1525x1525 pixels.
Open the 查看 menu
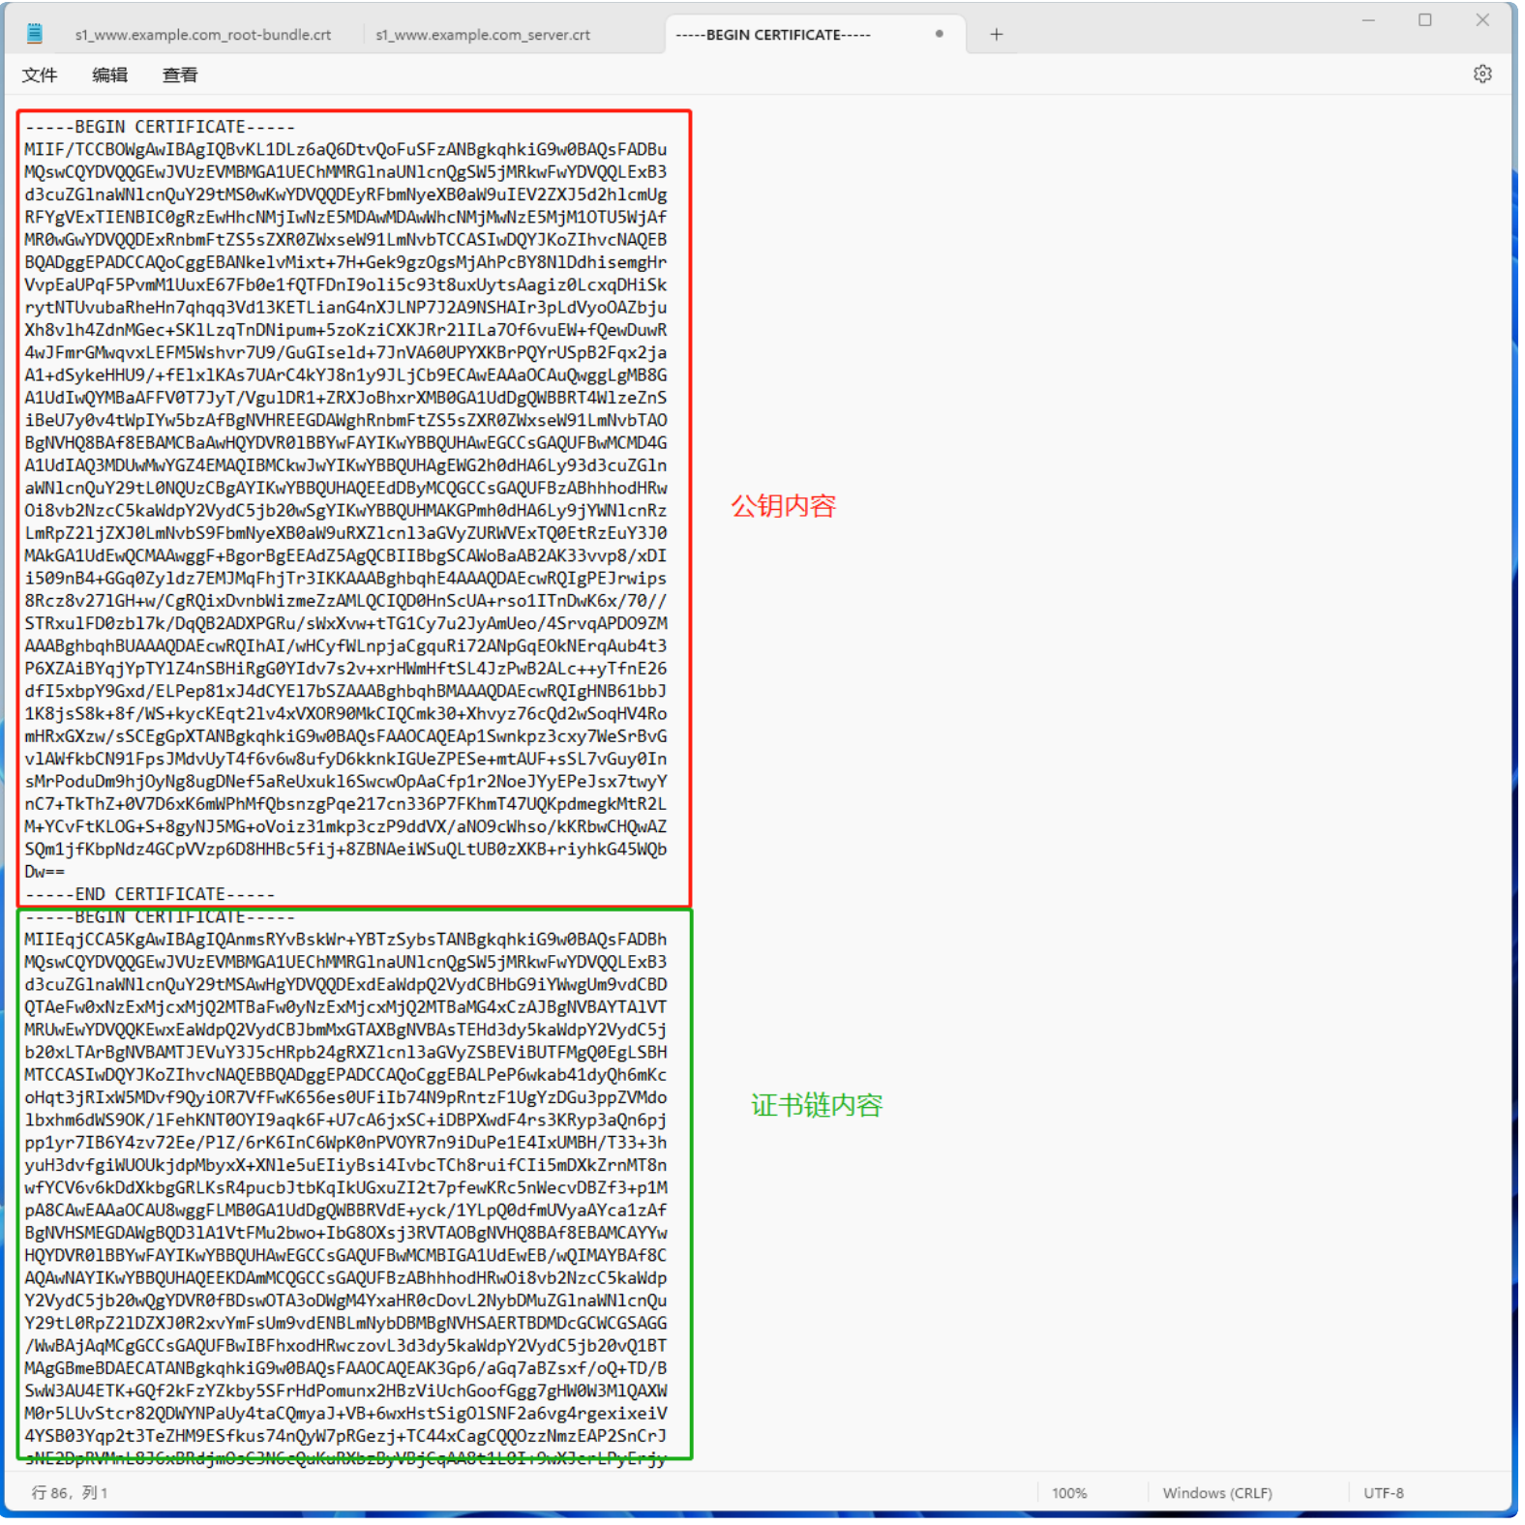pyautogui.click(x=180, y=75)
